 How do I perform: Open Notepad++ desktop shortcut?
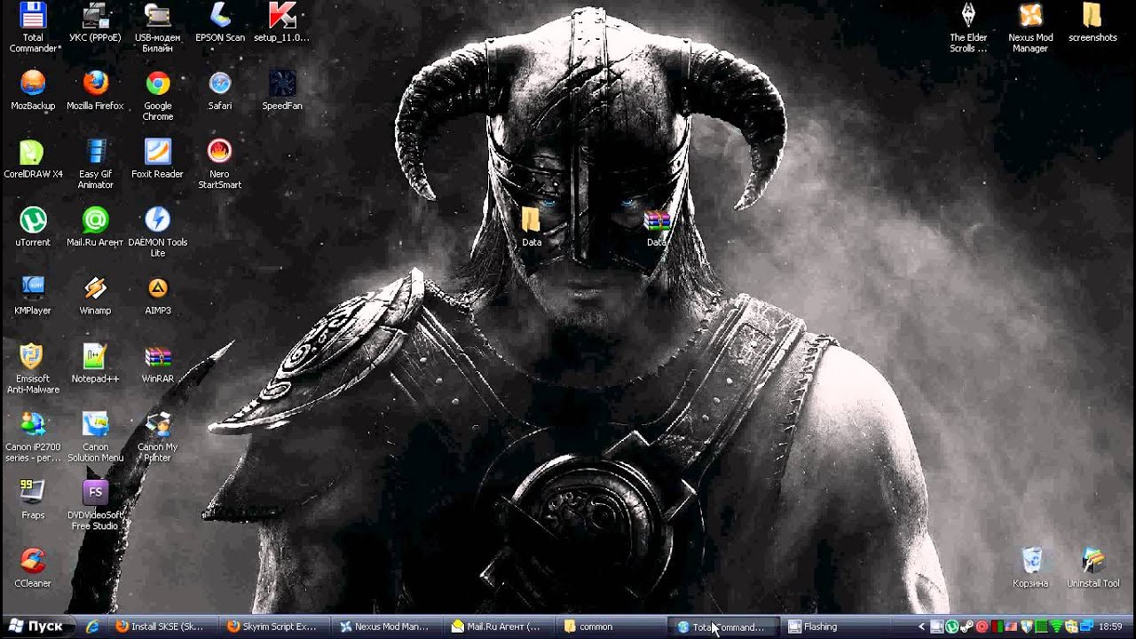[95, 363]
